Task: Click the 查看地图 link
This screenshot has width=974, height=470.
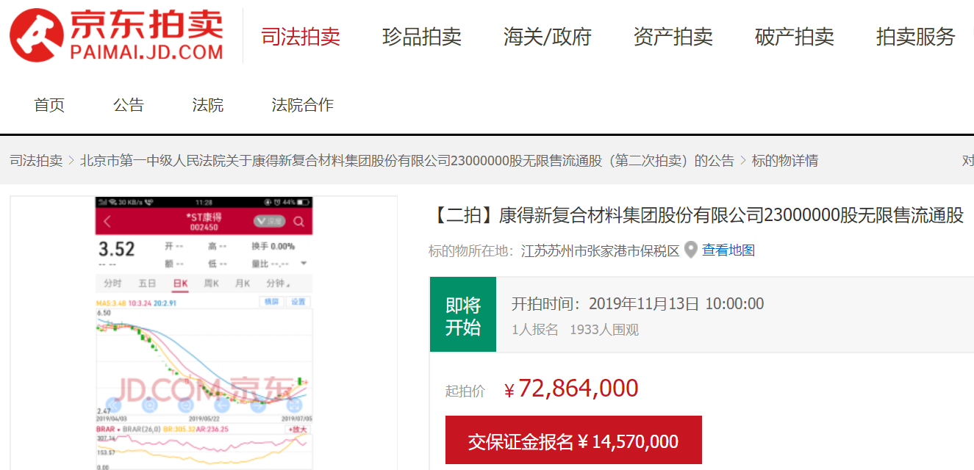Action: click(x=728, y=250)
